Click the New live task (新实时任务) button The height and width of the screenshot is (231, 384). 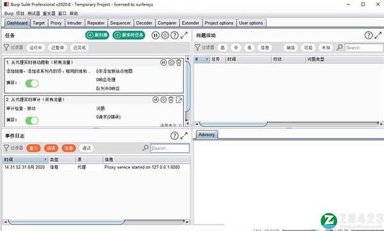[x=129, y=35]
